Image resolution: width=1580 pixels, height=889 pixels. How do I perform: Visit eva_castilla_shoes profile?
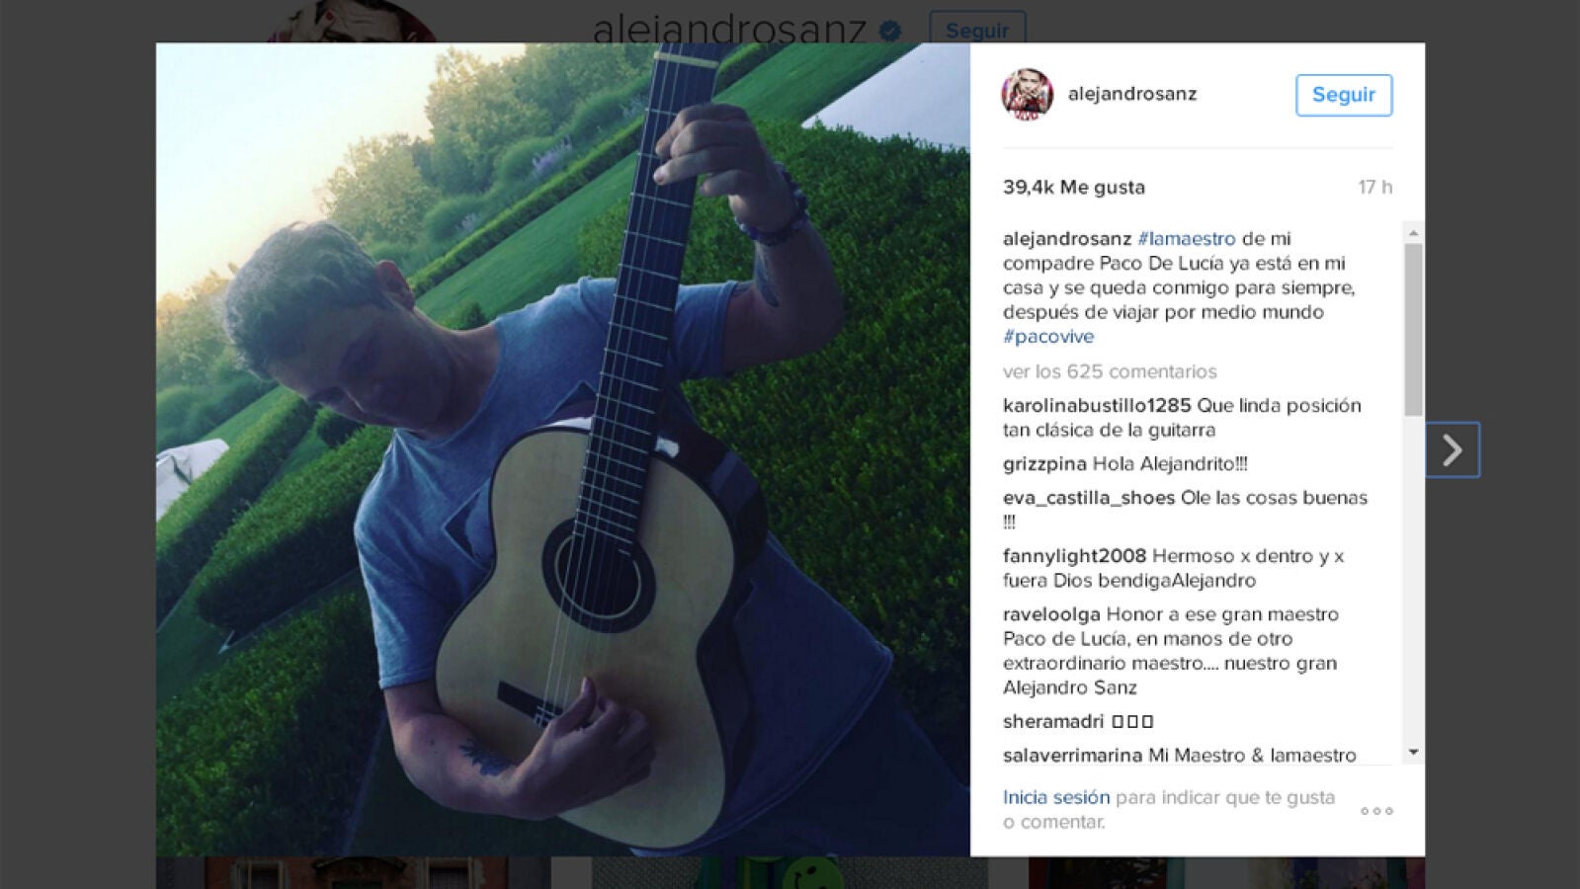coord(1089,498)
